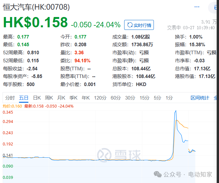Image resolution: width=219 pixels, height=183 pixels.
Task: Click the 成交额 value 1736.86万
Action: [x=142, y=45]
